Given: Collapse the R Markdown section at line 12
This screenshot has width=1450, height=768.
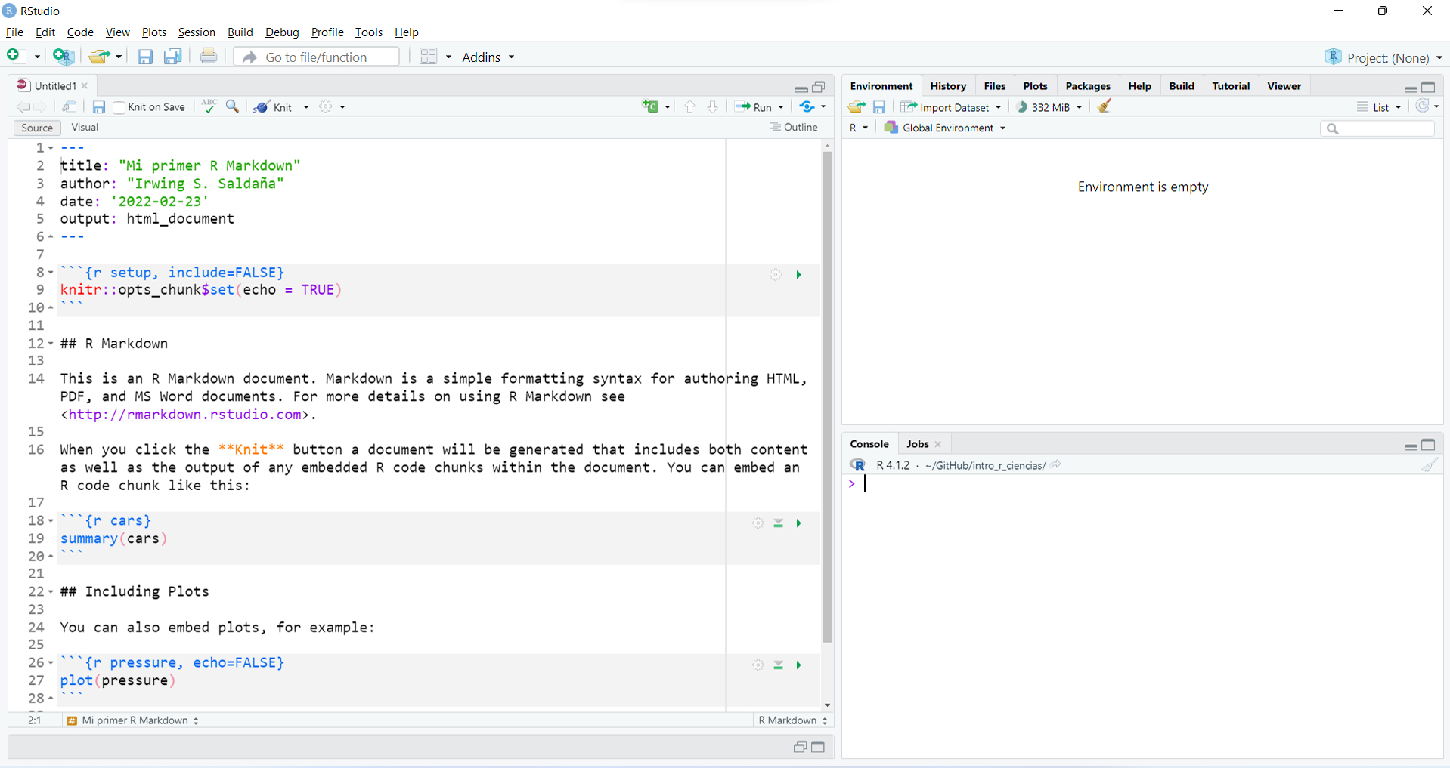Looking at the screenshot, I should 51,344.
